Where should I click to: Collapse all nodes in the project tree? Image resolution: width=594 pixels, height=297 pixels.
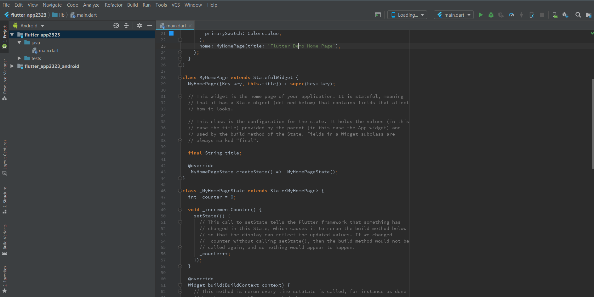click(x=126, y=25)
